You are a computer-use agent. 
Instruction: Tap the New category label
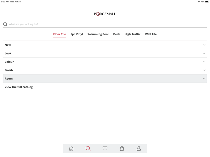click(x=8, y=45)
